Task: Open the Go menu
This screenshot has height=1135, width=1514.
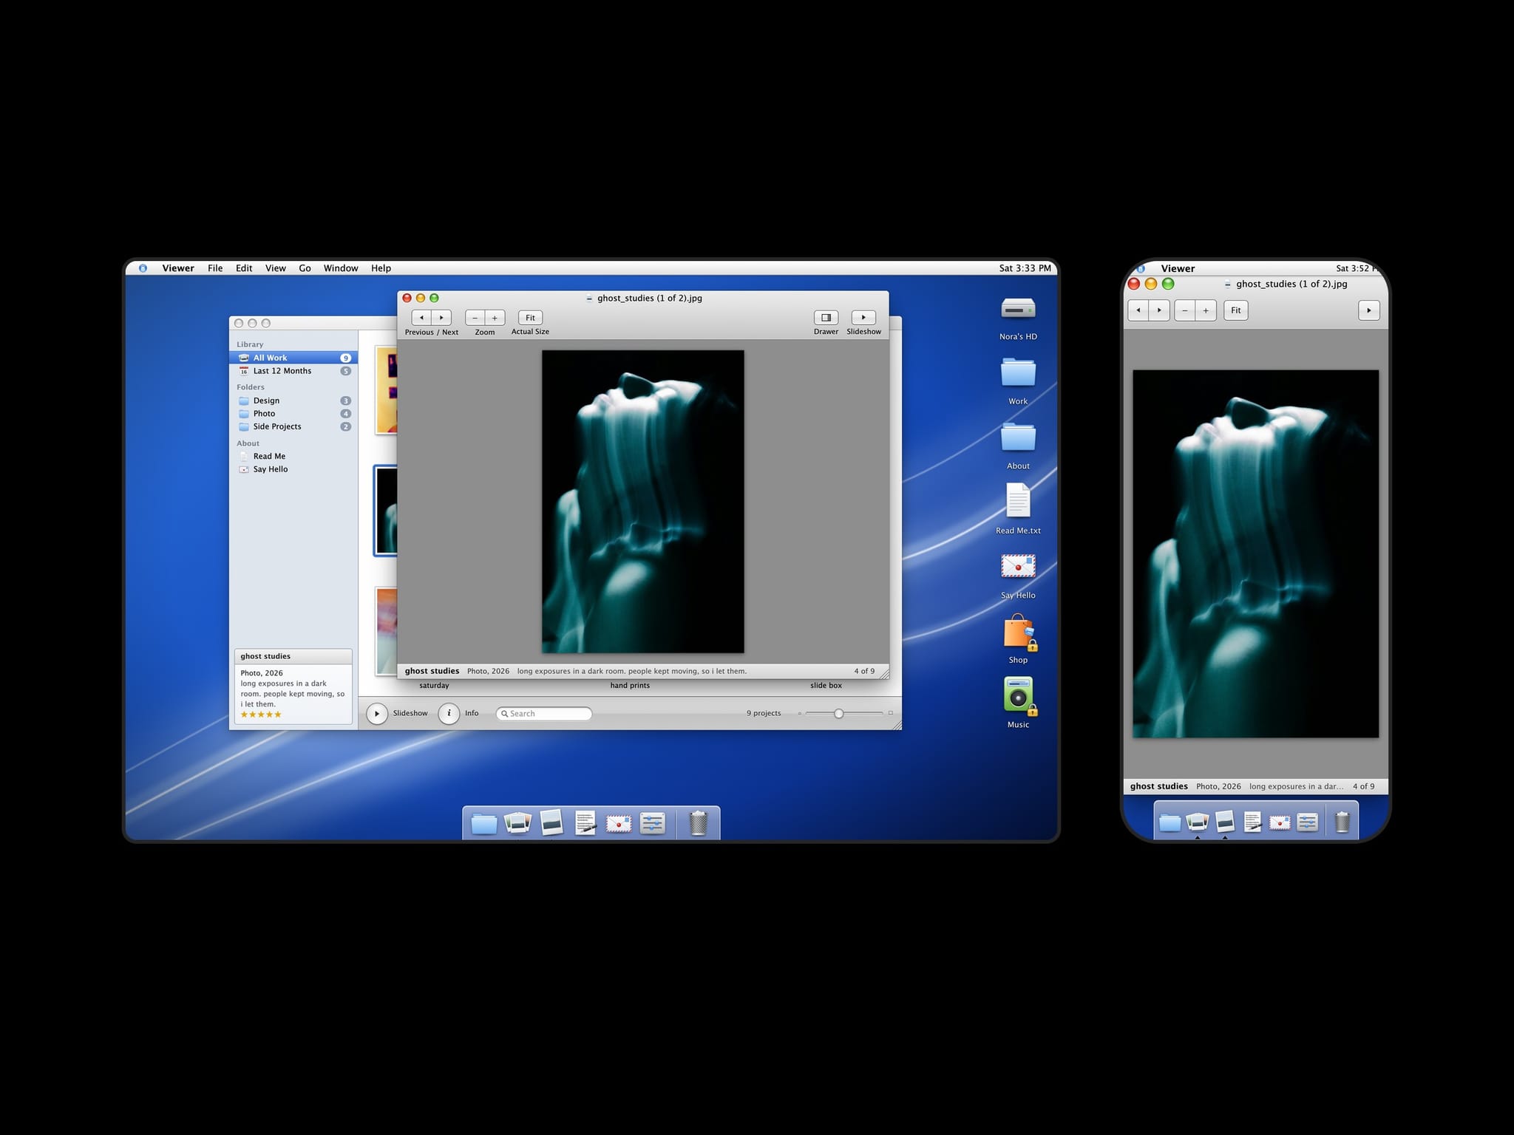Action: pos(305,268)
